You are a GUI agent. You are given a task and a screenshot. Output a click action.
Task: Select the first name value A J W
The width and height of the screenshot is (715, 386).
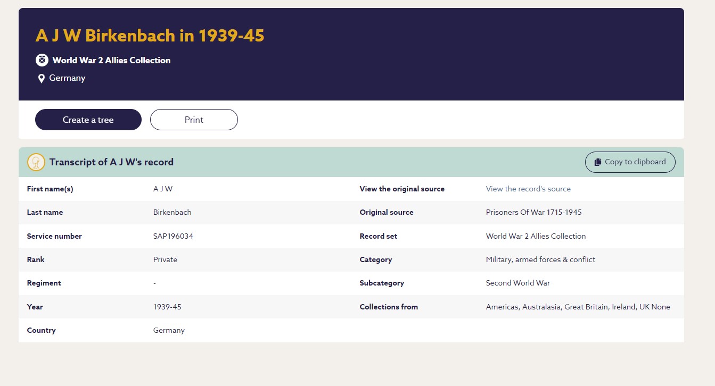click(163, 189)
